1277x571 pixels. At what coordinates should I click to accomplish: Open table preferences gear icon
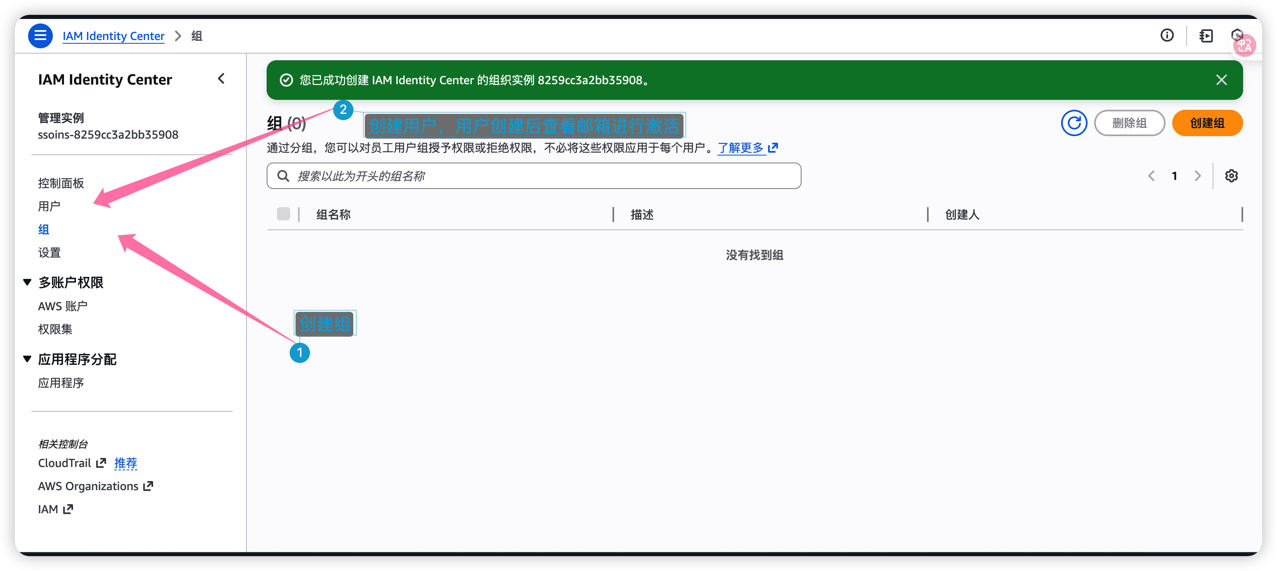coord(1231,176)
